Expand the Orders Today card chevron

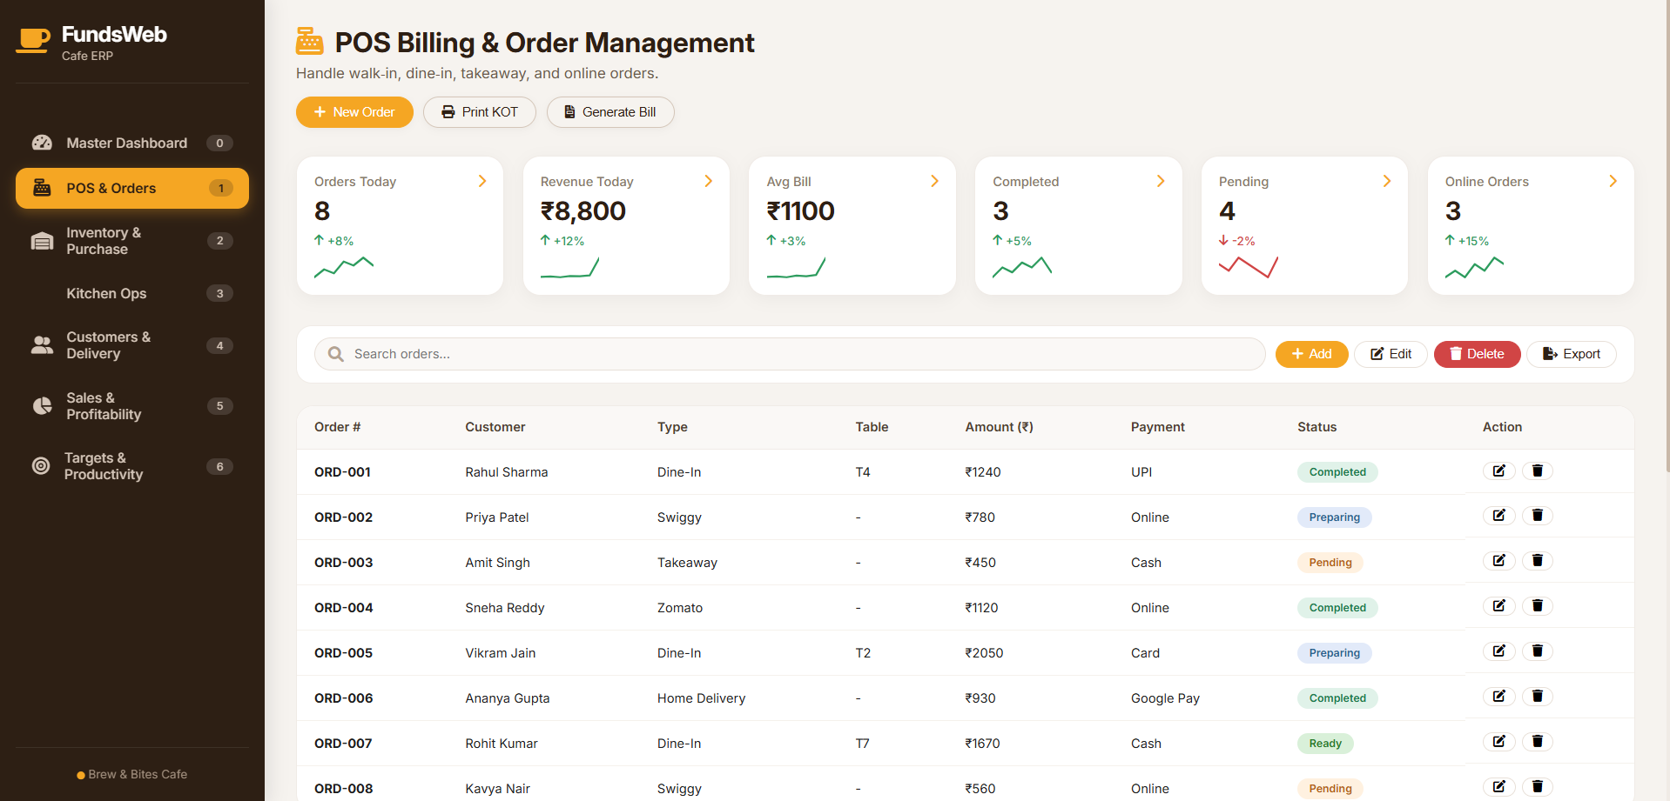(482, 181)
